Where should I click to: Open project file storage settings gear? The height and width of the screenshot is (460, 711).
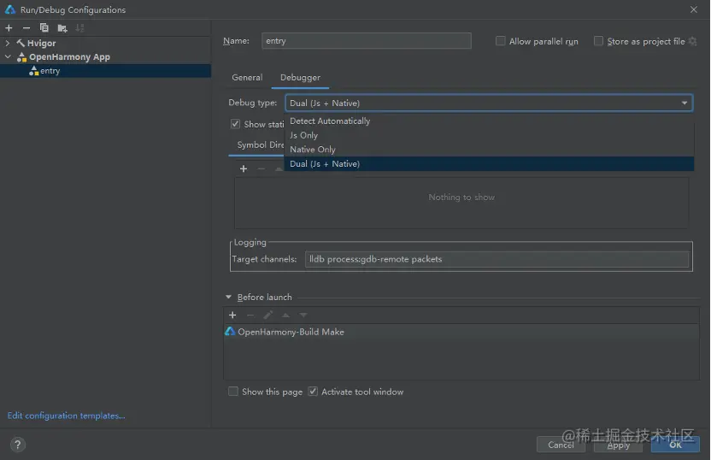[x=692, y=41]
